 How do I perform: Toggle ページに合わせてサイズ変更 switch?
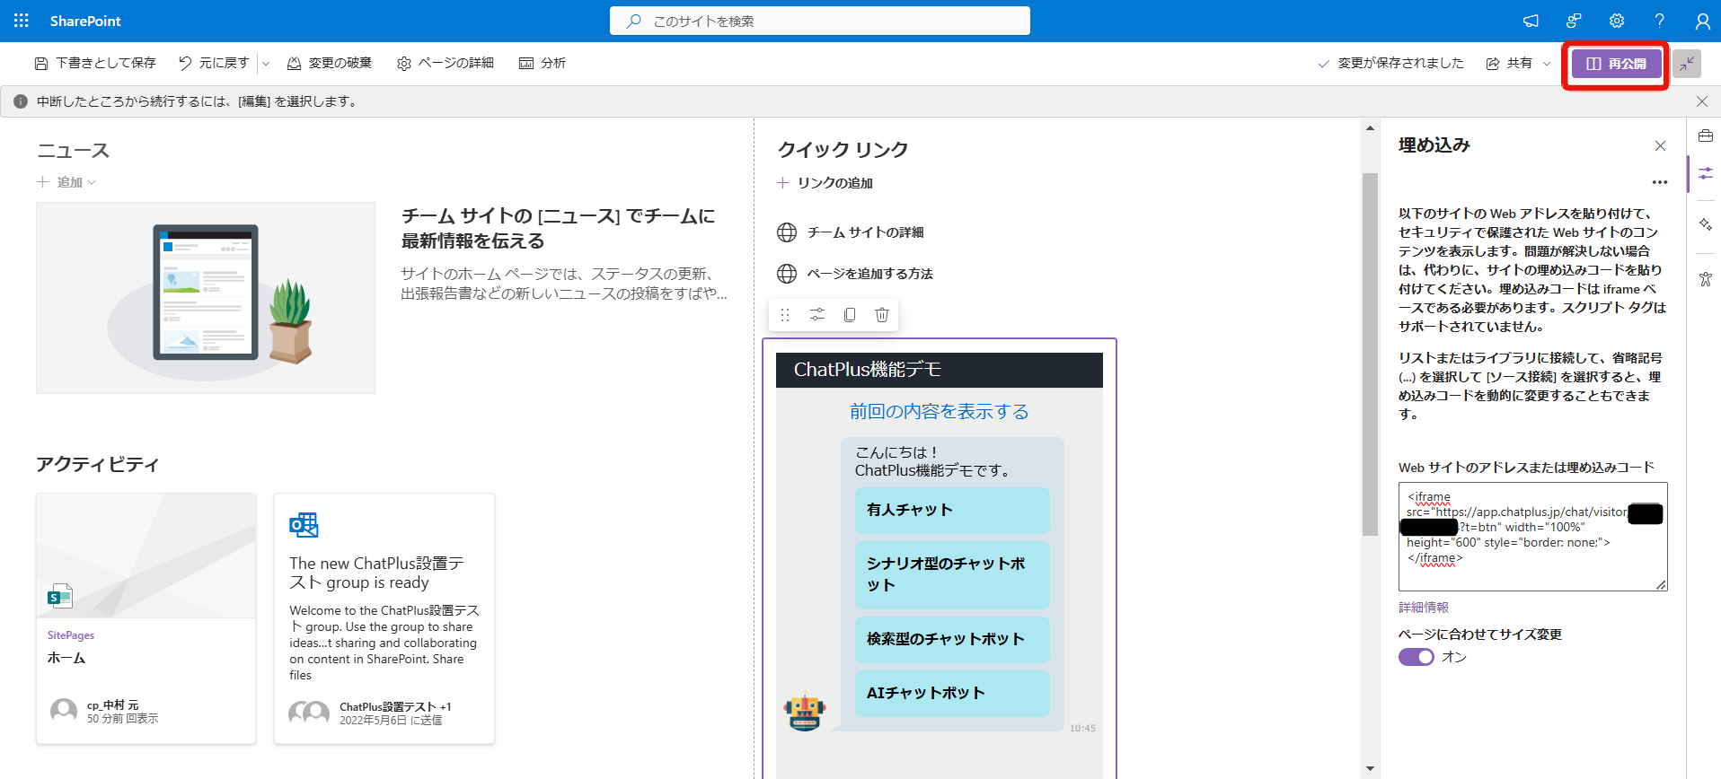click(x=1417, y=657)
